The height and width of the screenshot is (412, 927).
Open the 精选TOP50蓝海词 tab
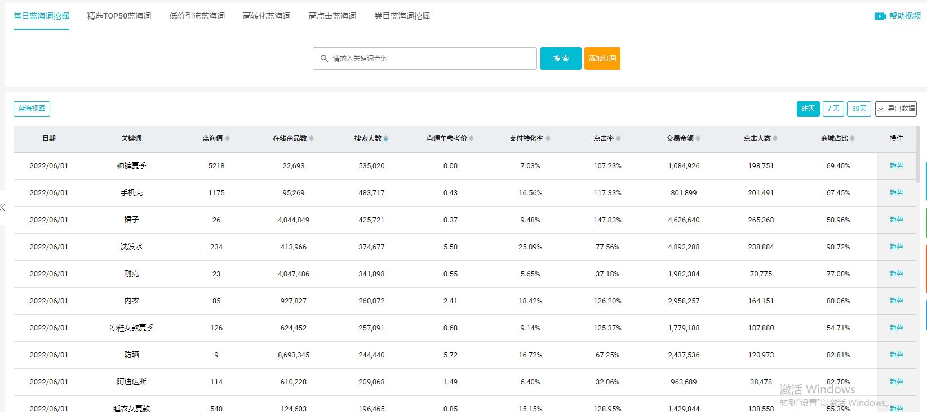pos(119,16)
